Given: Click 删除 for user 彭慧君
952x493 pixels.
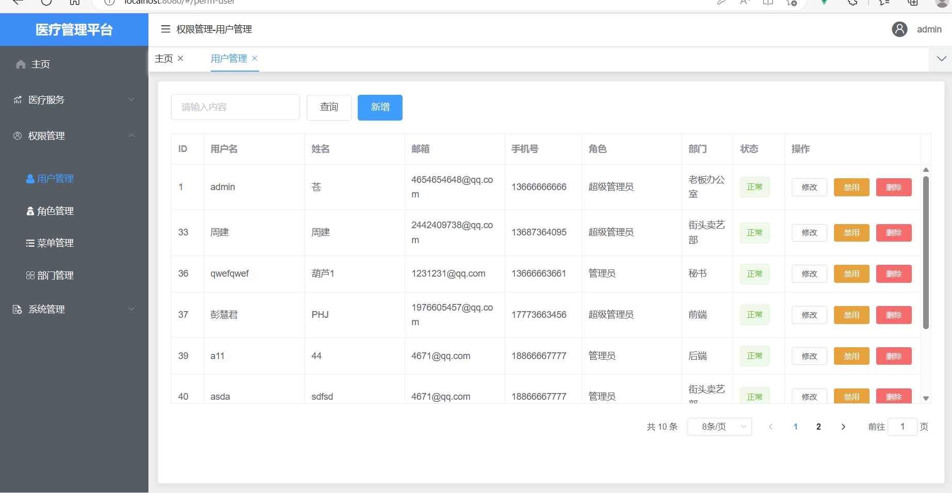Looking at the screenshot, I should click(894, 315).
